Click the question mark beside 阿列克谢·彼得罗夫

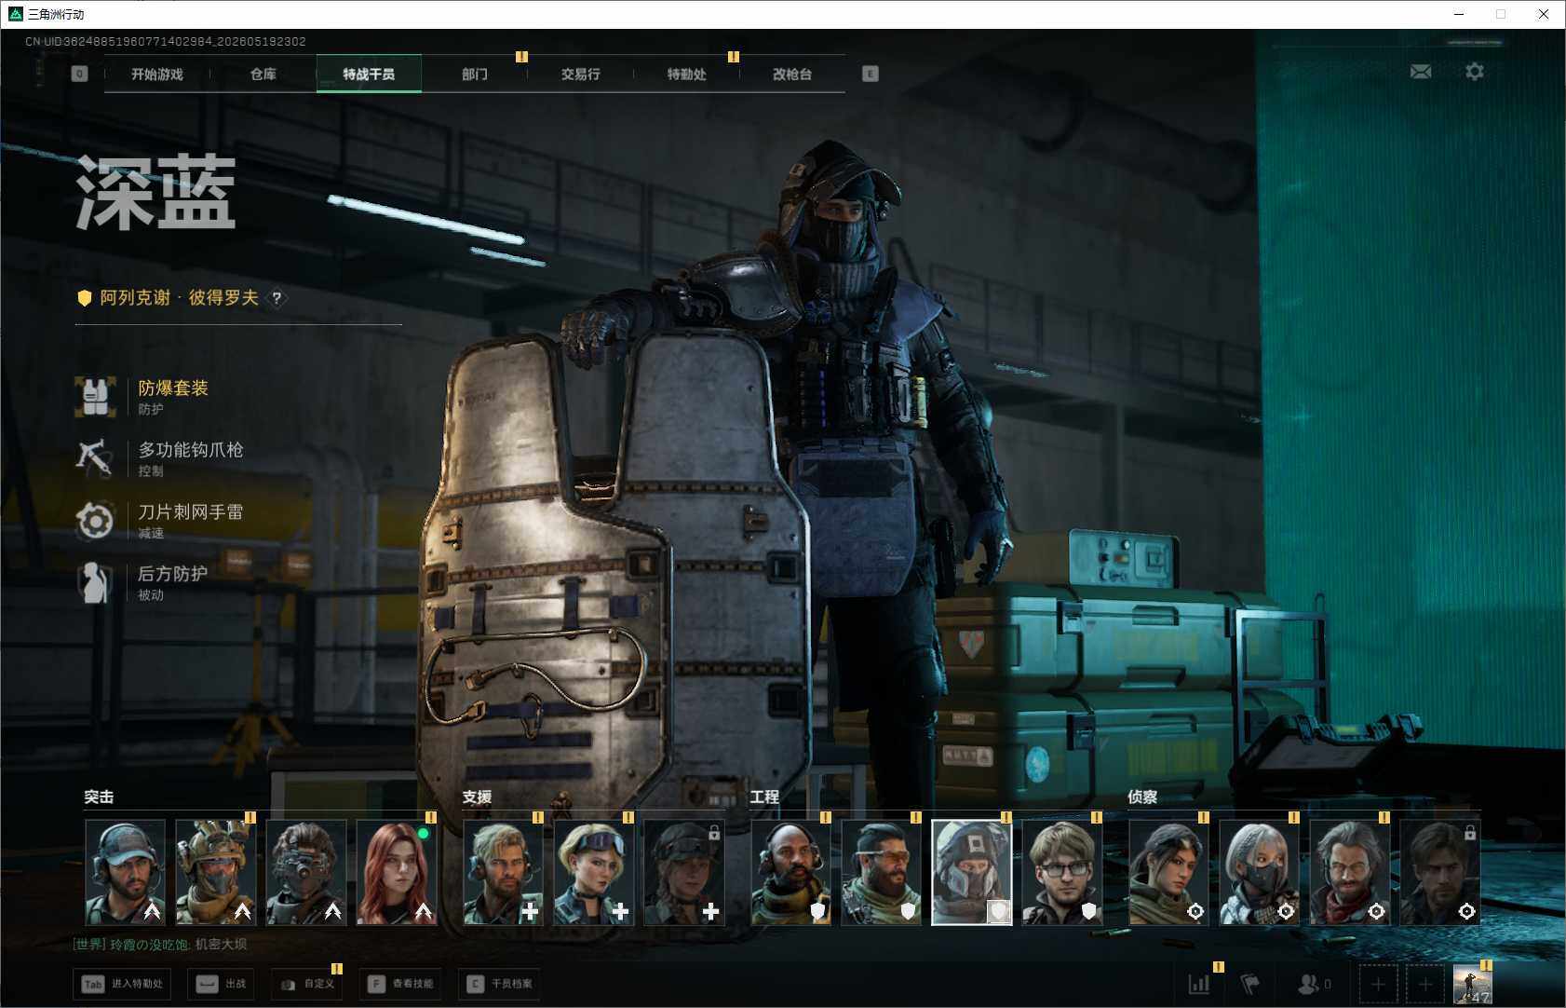coord(277,298)
